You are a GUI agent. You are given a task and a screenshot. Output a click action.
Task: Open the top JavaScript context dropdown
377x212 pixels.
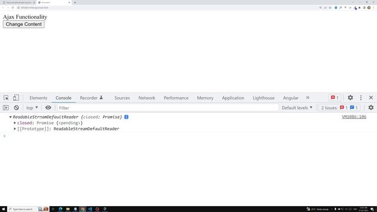pos(32,108)
